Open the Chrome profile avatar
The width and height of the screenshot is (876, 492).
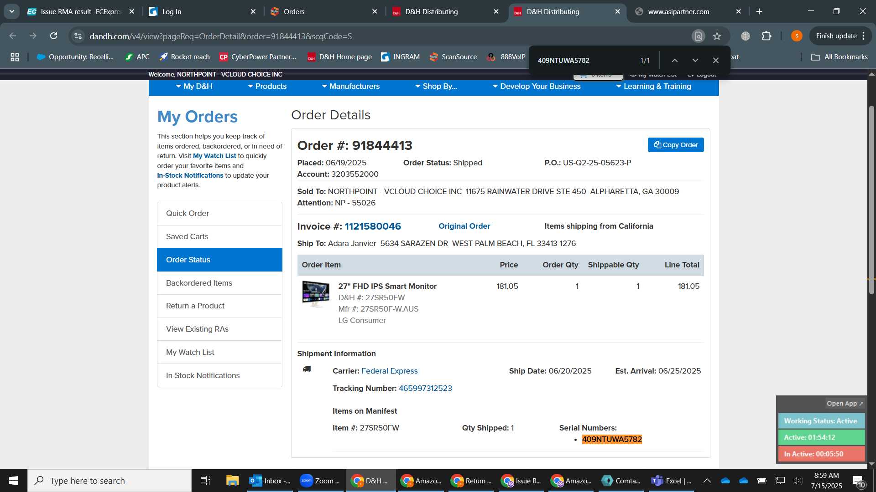point(797,36)
